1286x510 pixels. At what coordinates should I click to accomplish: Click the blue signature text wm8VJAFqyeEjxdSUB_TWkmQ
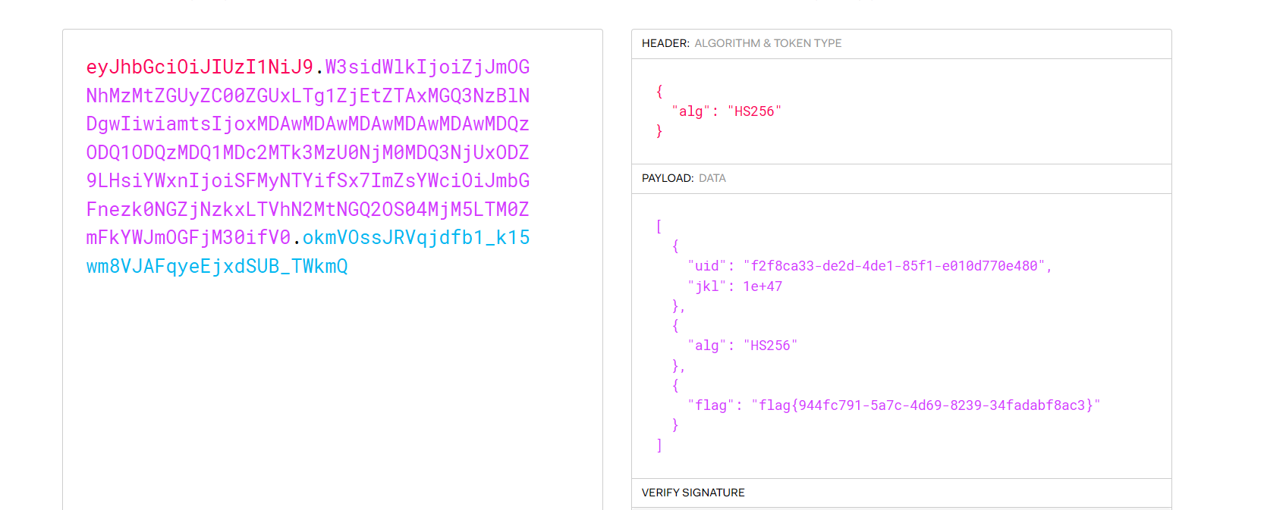pos(217,267)
